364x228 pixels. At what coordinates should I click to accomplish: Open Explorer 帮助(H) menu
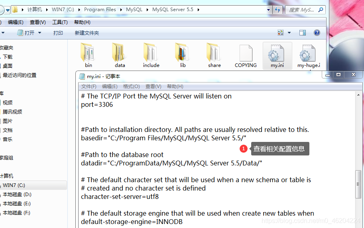click(x=82, y=22)
